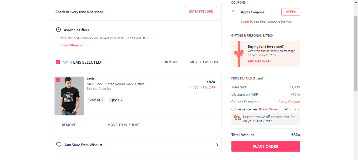Expand Show More offers
This screenshot has width=358, height=160.
pyautogui.click(x=71, y=45)
